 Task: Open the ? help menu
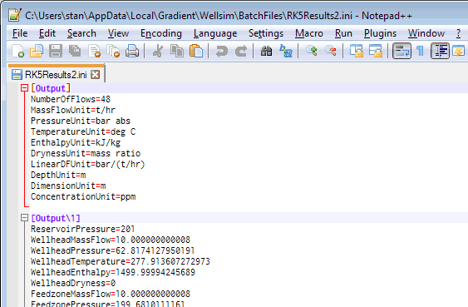459,33
